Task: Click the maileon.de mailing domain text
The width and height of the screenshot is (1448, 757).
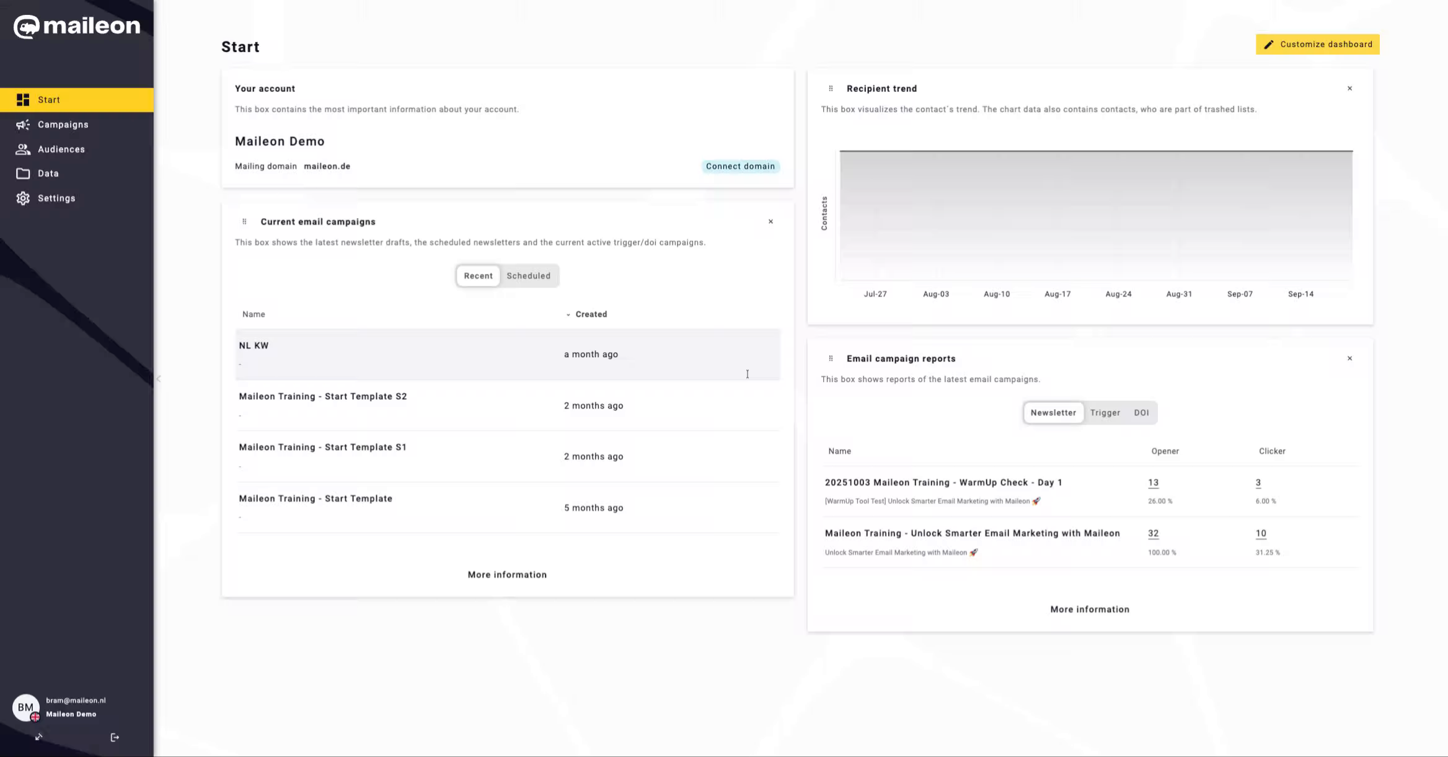Action: (x=327, y=166)
